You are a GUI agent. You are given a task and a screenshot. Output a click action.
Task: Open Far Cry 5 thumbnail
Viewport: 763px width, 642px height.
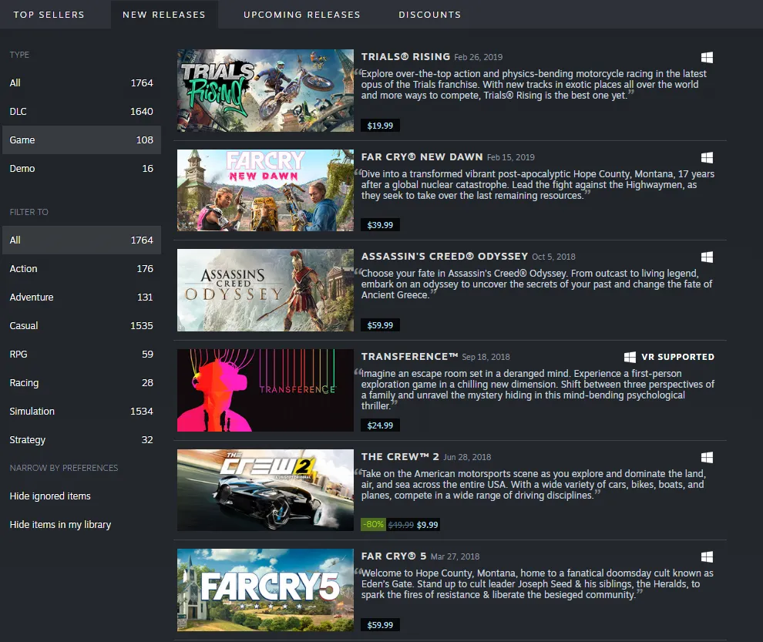tap(265, 590)
